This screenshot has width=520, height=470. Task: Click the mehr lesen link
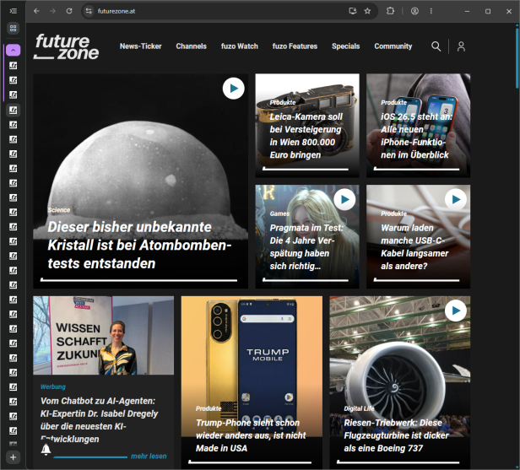(149, 456)
